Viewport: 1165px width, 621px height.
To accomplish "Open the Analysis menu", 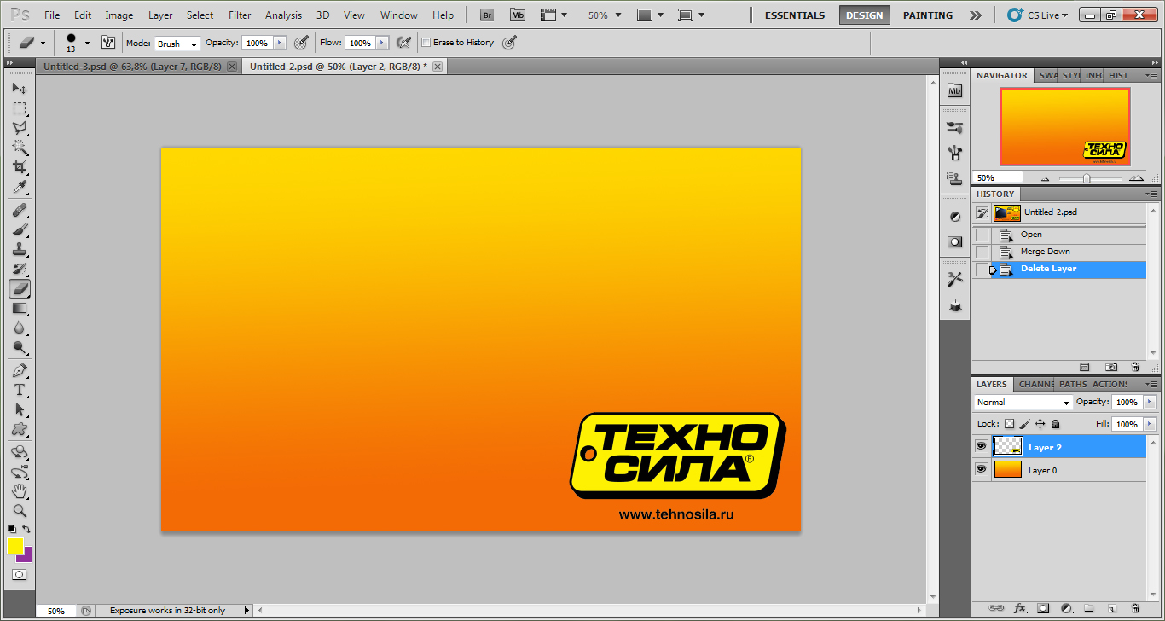I will 283,15.
